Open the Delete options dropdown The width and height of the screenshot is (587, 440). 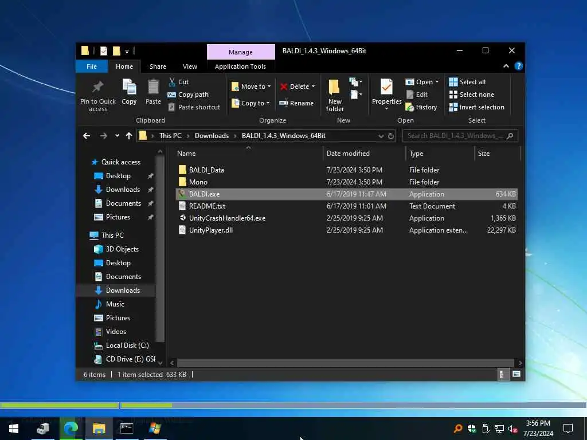coord(313,87)
